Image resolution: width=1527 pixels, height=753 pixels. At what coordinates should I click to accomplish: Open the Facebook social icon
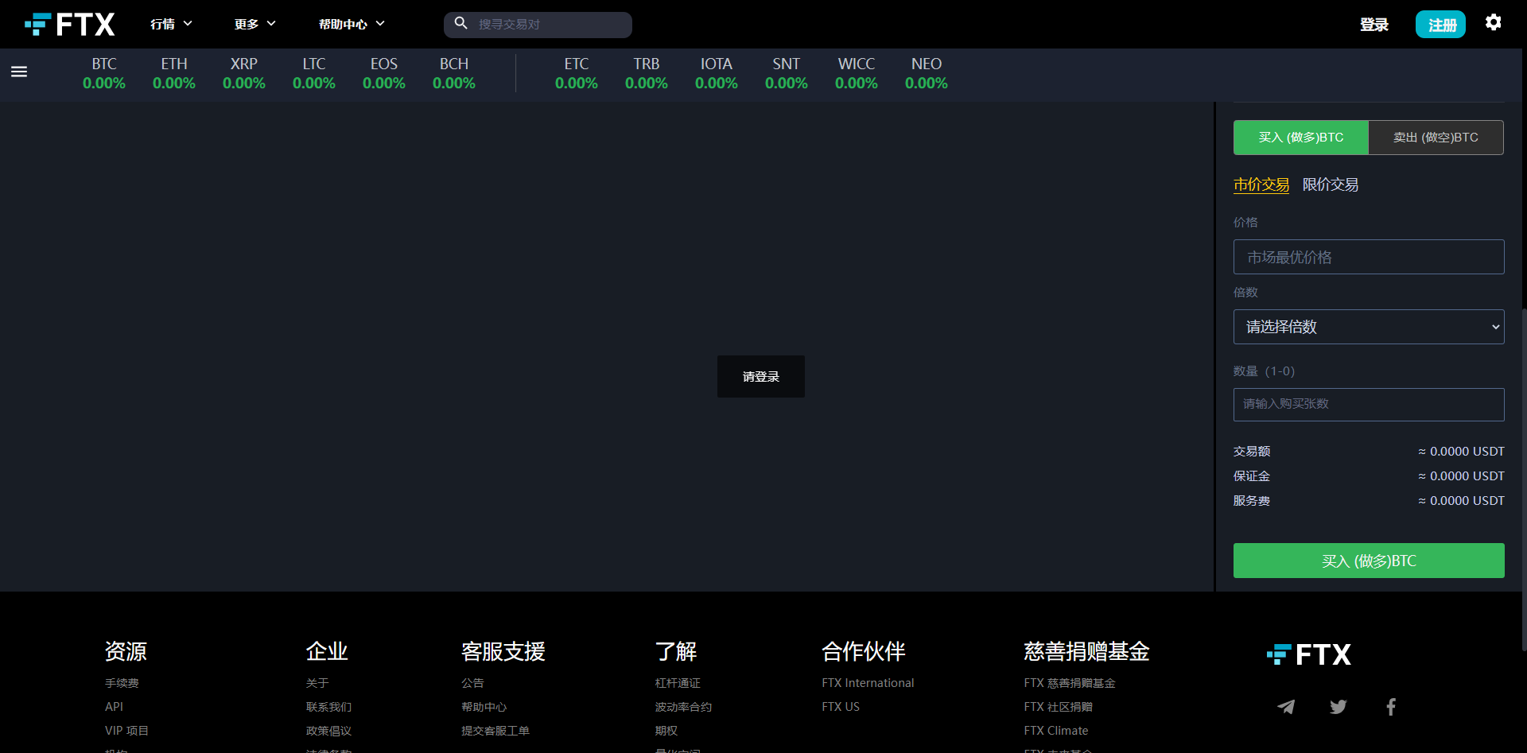coord(1391,707)
